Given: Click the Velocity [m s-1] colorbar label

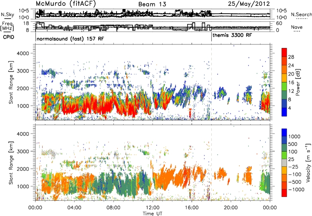Looking at the screenshot, I should click(x=308, y=163).
